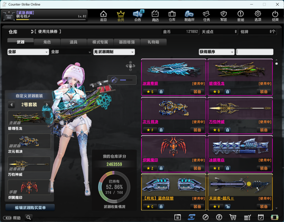Screen dimensions: 284x222
Task: Select the 副武器 次元裁决 slot thumbnail
Action: point(29,141)
